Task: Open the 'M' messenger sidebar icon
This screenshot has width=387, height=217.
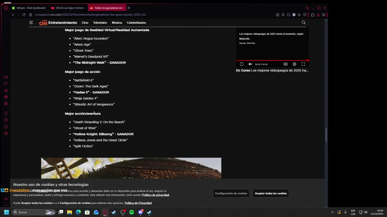Action: [x=6, y=104]
